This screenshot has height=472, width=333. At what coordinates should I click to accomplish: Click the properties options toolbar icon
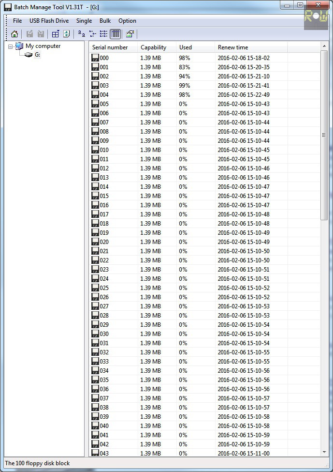tap(130, 34)
